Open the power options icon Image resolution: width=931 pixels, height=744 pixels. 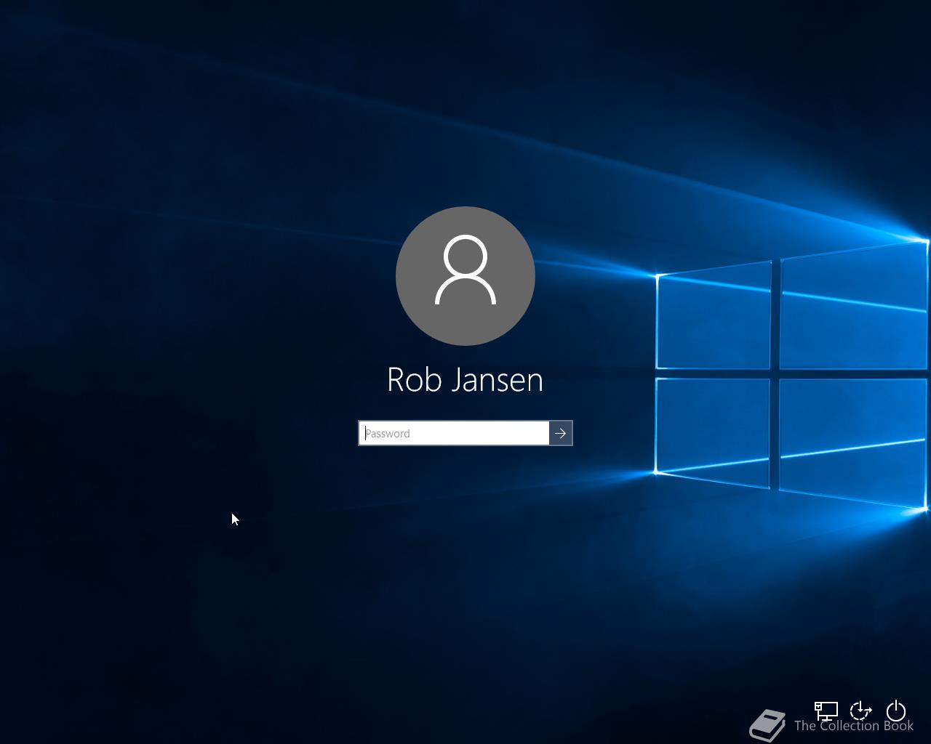896,711
